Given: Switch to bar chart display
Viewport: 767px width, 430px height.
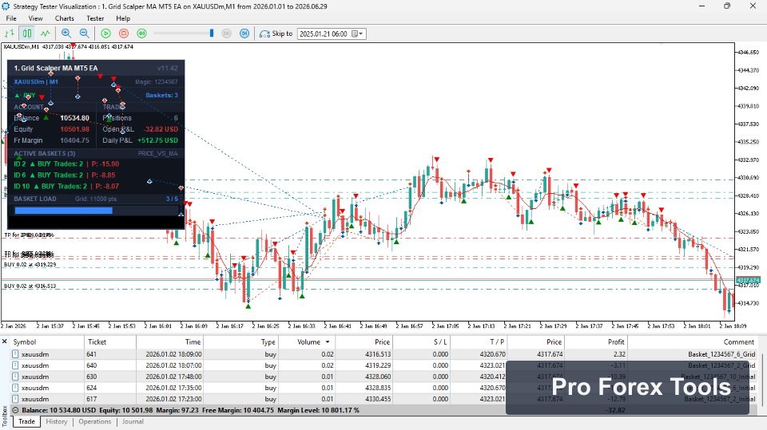Looking at the screenshot, I should tap(10, 34).
